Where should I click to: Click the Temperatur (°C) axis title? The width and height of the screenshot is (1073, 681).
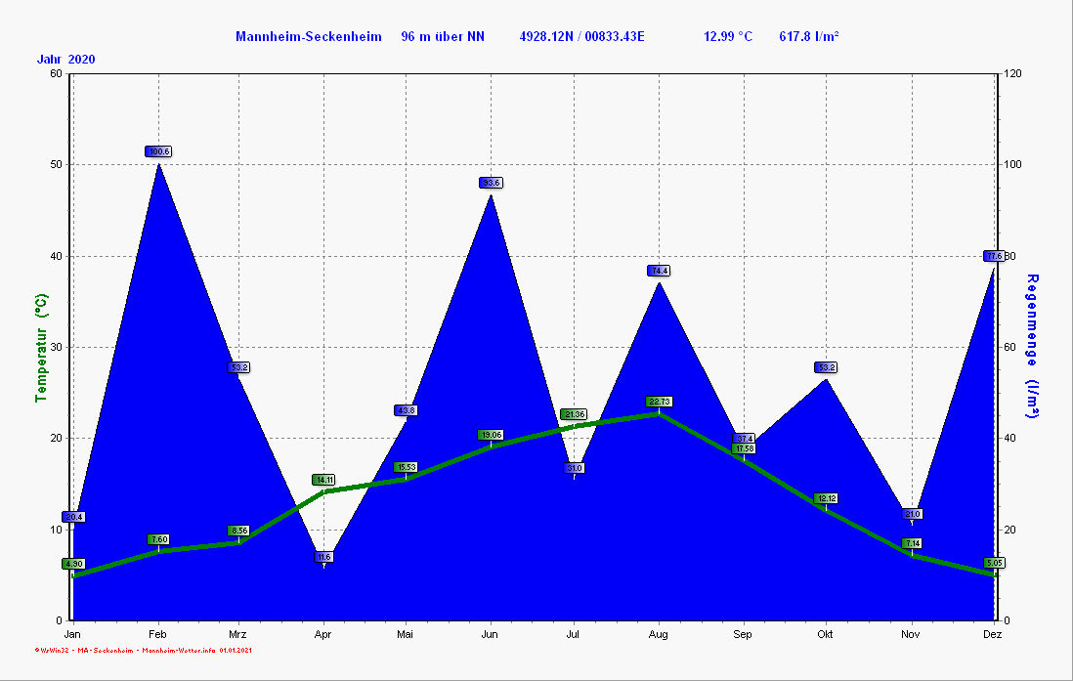(x=41, y=350)
